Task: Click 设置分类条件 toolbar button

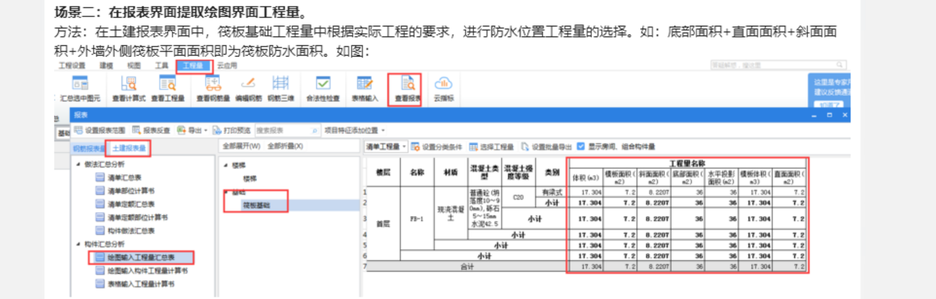Action: [x=436, y=147]
